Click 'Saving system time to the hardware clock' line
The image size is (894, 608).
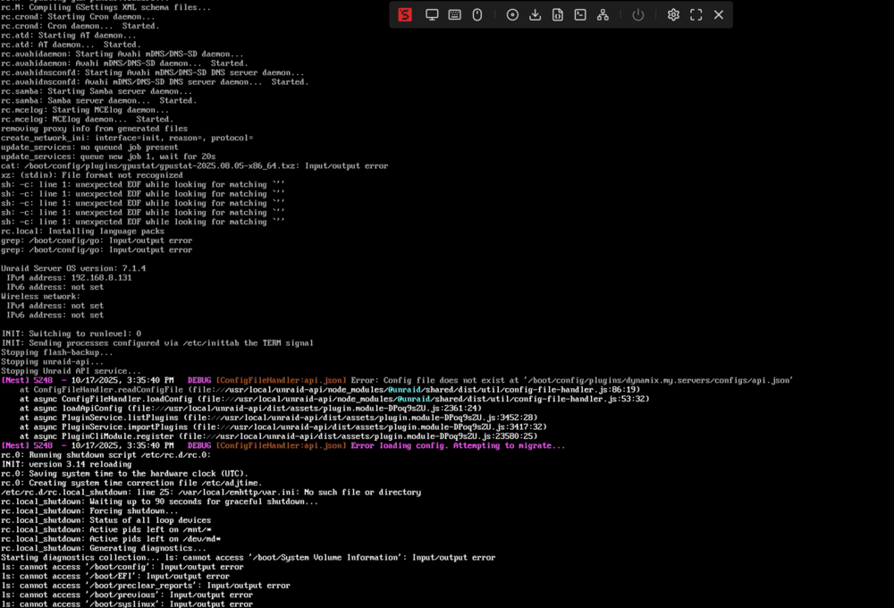click(124, 473)
